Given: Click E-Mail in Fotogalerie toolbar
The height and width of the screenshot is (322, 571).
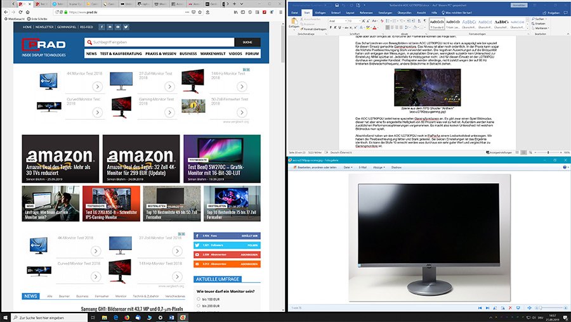Looking at the screenshot, I should coord(362,167).
